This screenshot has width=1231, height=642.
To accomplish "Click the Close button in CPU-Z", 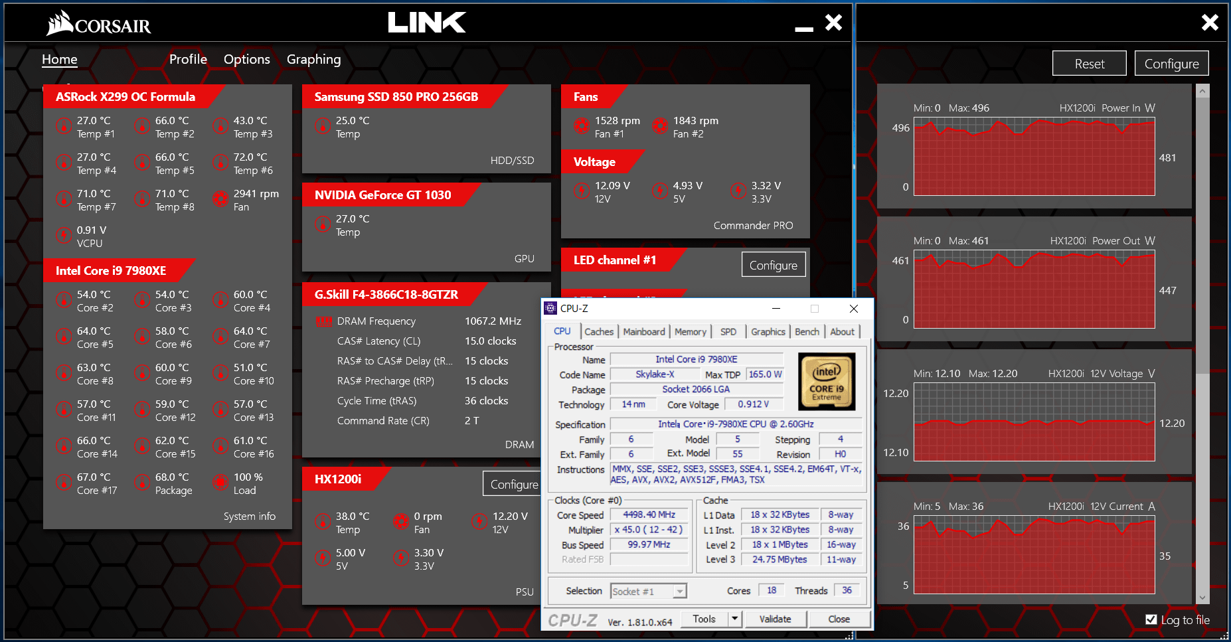I will tap(839, 619).
